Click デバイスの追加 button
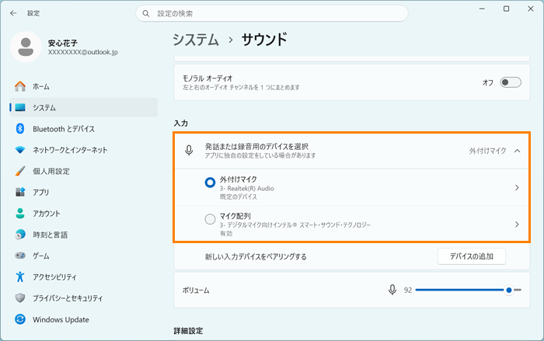The height and width of the screenshot is (341, 544). [472, 256]
